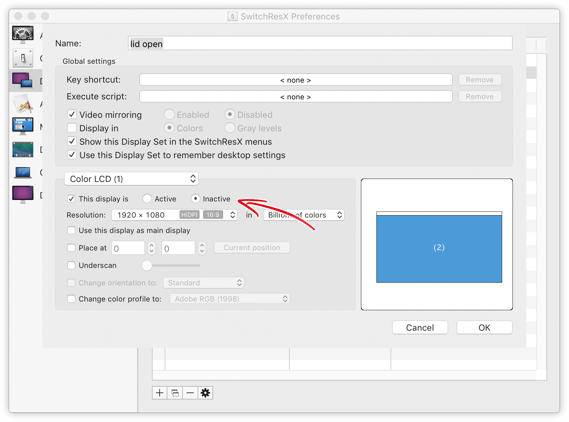Open the Color LCD (1) display dropdown

tap(131, 179)
